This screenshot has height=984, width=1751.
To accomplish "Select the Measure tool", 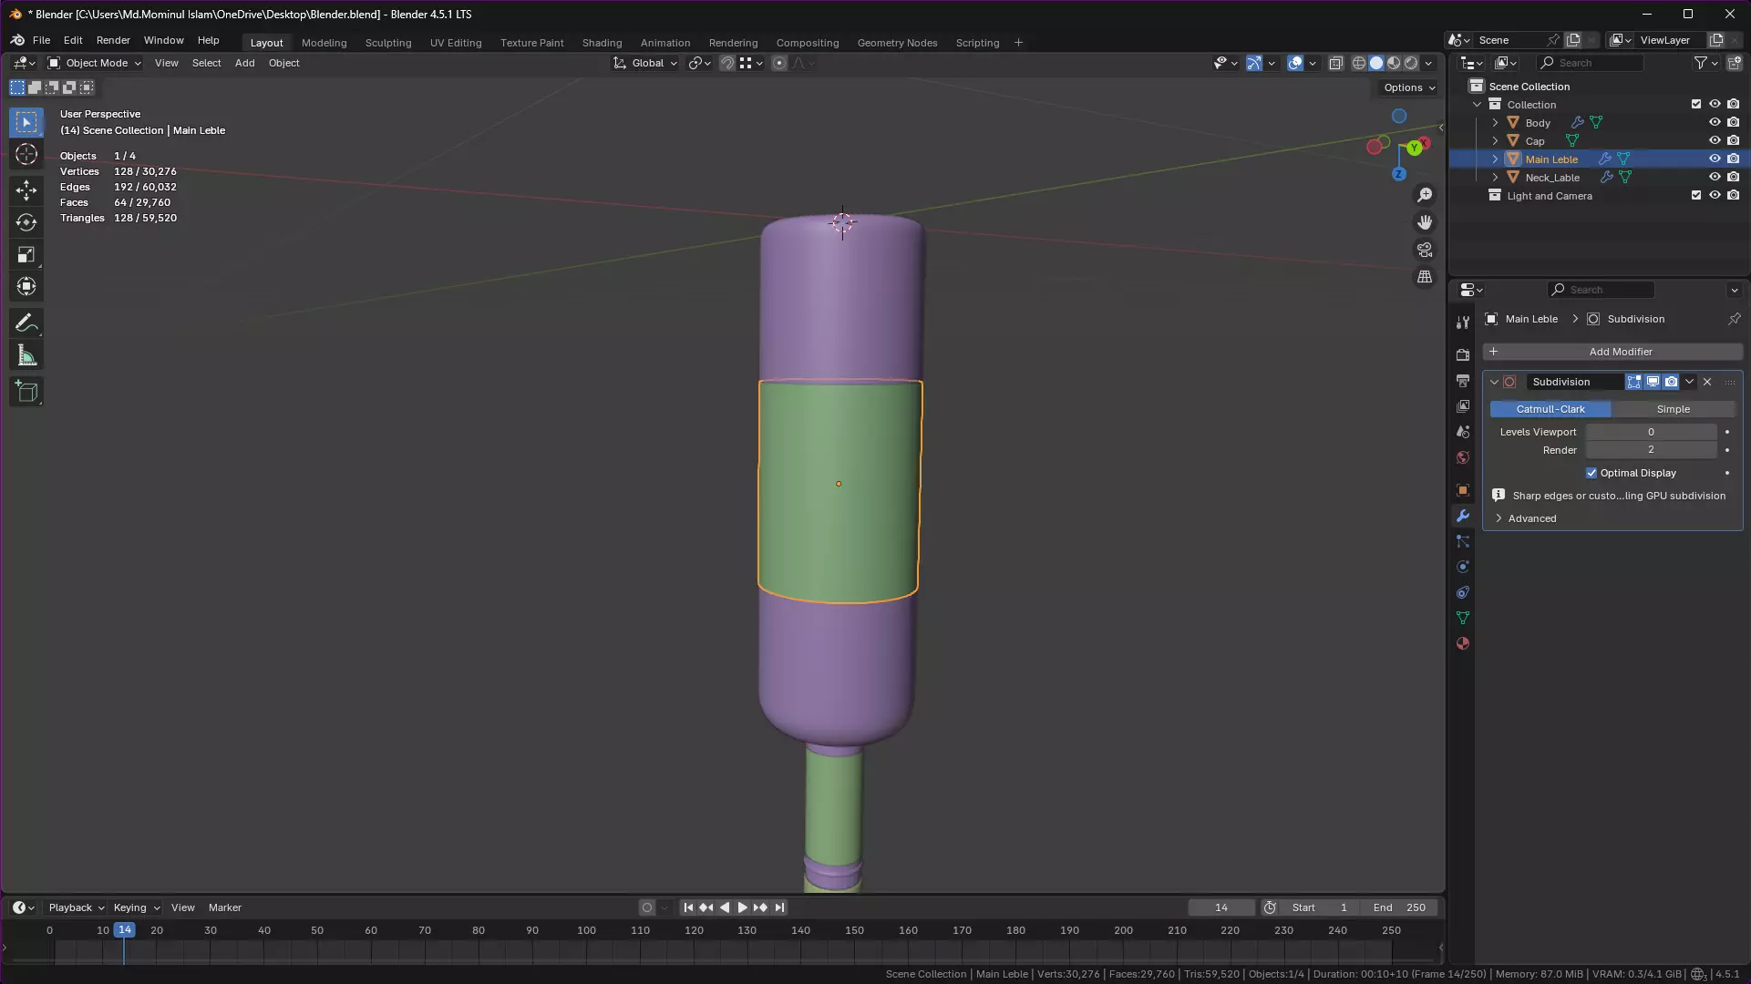I will pos(26,356).
